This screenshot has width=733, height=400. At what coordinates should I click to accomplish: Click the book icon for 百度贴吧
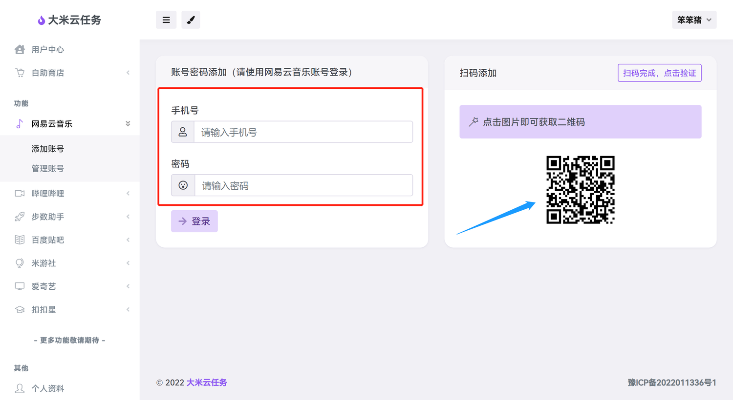[x=20, y=240]
